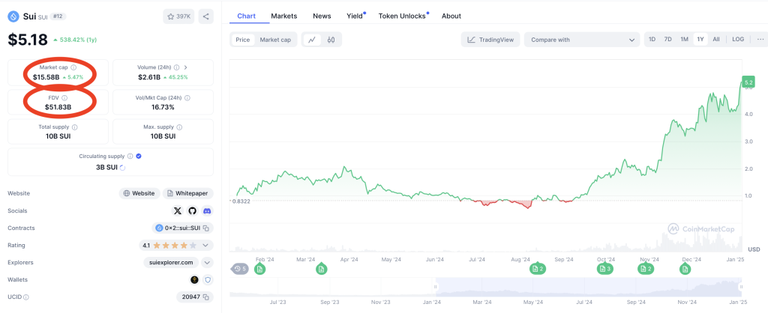Click the 5.2 current price label
This screenshot has width=768, height=313.
(x=749, y=81)
